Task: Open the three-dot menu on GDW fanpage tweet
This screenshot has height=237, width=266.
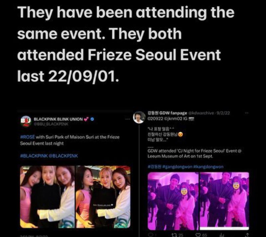Action: click(247, 113)
